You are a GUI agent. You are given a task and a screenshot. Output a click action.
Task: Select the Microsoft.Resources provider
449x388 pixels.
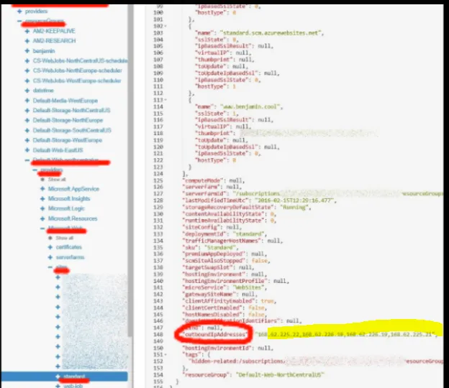click(73, 218)
